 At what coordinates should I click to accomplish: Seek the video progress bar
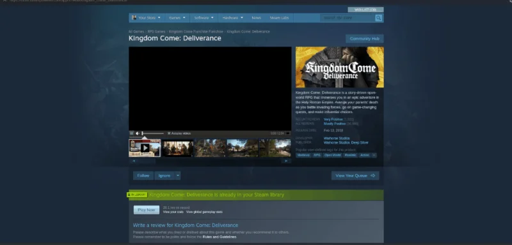coord(210,137)
